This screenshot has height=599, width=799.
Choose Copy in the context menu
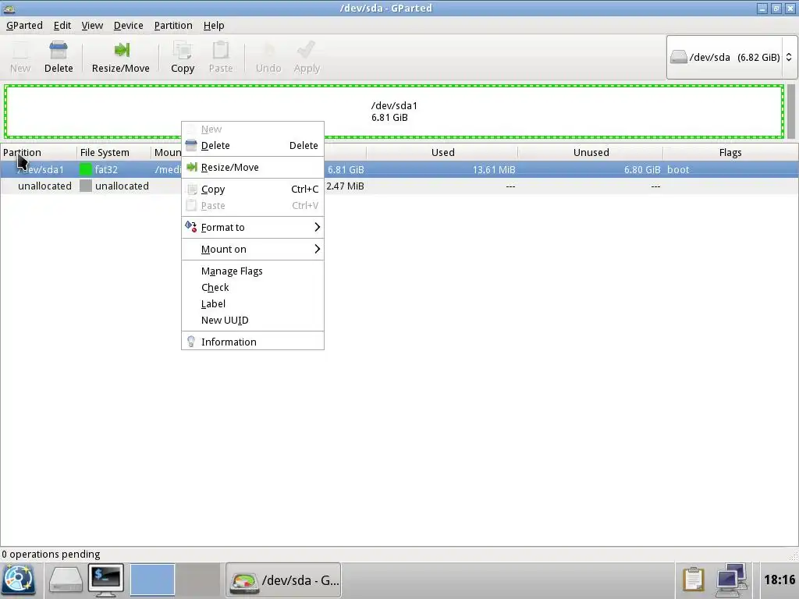(x=253, y=190)
